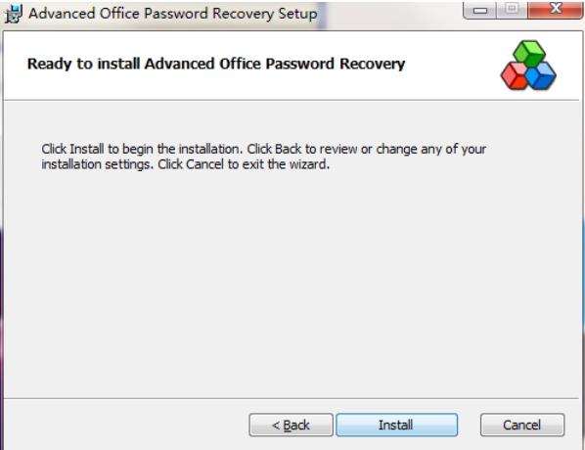The width and height of the screenshot is (585, 450).
Task: Close the Setup window with X
Action: point(556,10)
